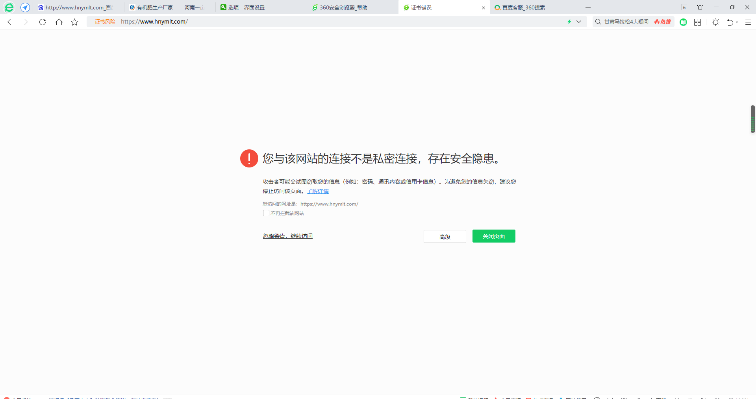Close the 证书错误 tab
This screenshot has width=756, height=399.
484,8
